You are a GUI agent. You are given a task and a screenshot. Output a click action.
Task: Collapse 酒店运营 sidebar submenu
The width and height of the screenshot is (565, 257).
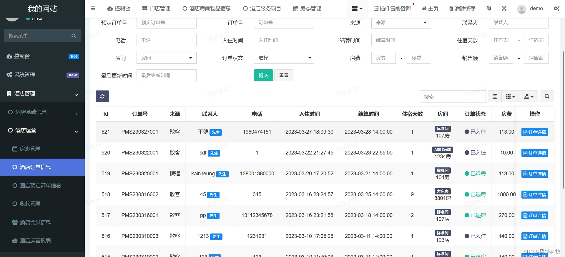click(42, 130)
